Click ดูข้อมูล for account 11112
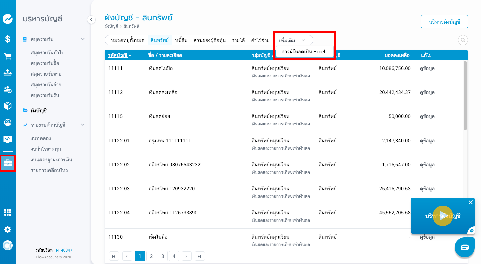 (427, 92)
